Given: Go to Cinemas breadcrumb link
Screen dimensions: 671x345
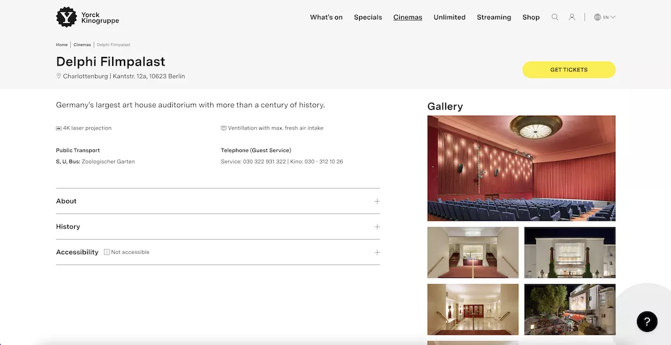Looking at the screenshot, I should point(82,45).
